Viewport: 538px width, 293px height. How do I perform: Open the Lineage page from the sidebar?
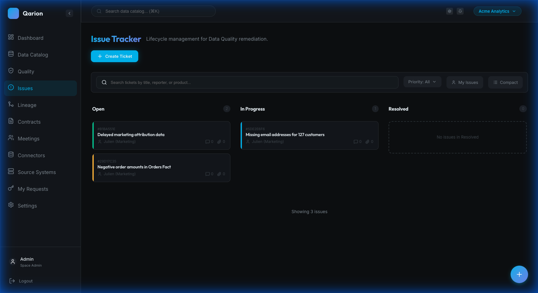[x=27, y=105]
